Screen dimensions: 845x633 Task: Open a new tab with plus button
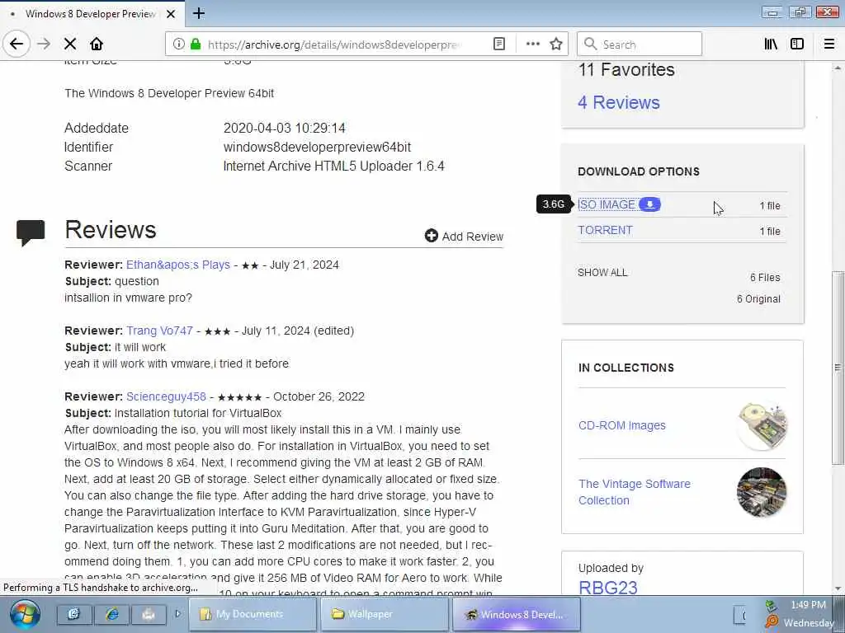click(199, 13)
